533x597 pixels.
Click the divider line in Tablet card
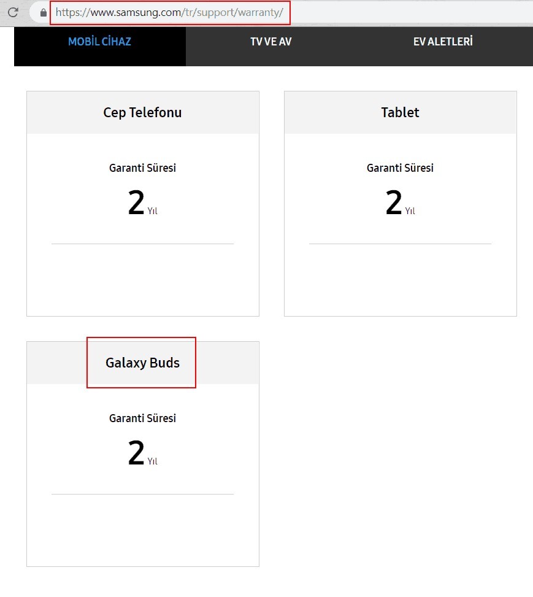click(x=400, y=244)
